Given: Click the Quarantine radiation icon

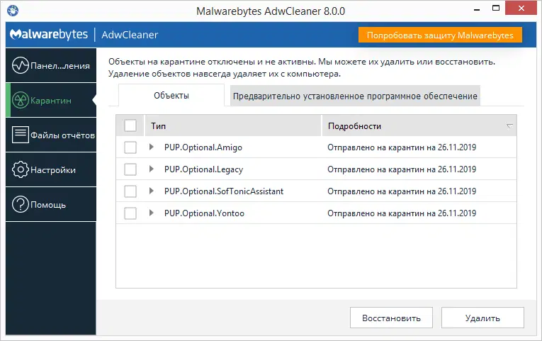Looking at the screenshot, I should (x=20, y=101).
